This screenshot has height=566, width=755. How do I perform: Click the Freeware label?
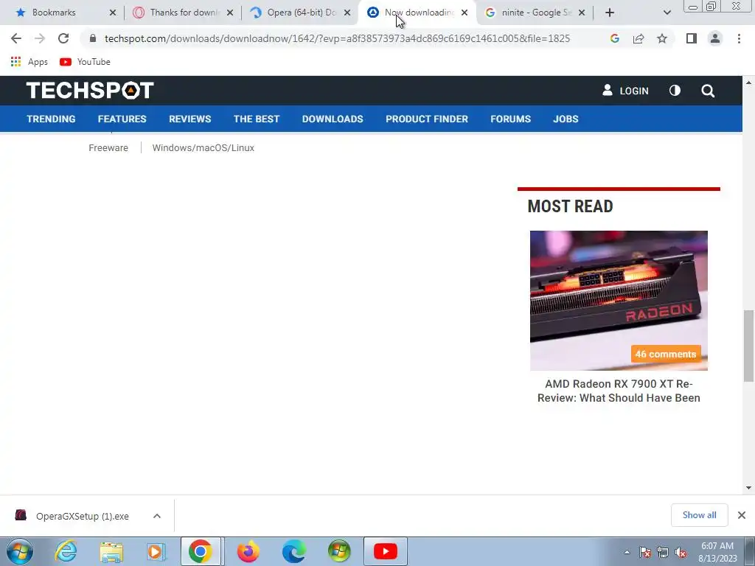(108, 147)
